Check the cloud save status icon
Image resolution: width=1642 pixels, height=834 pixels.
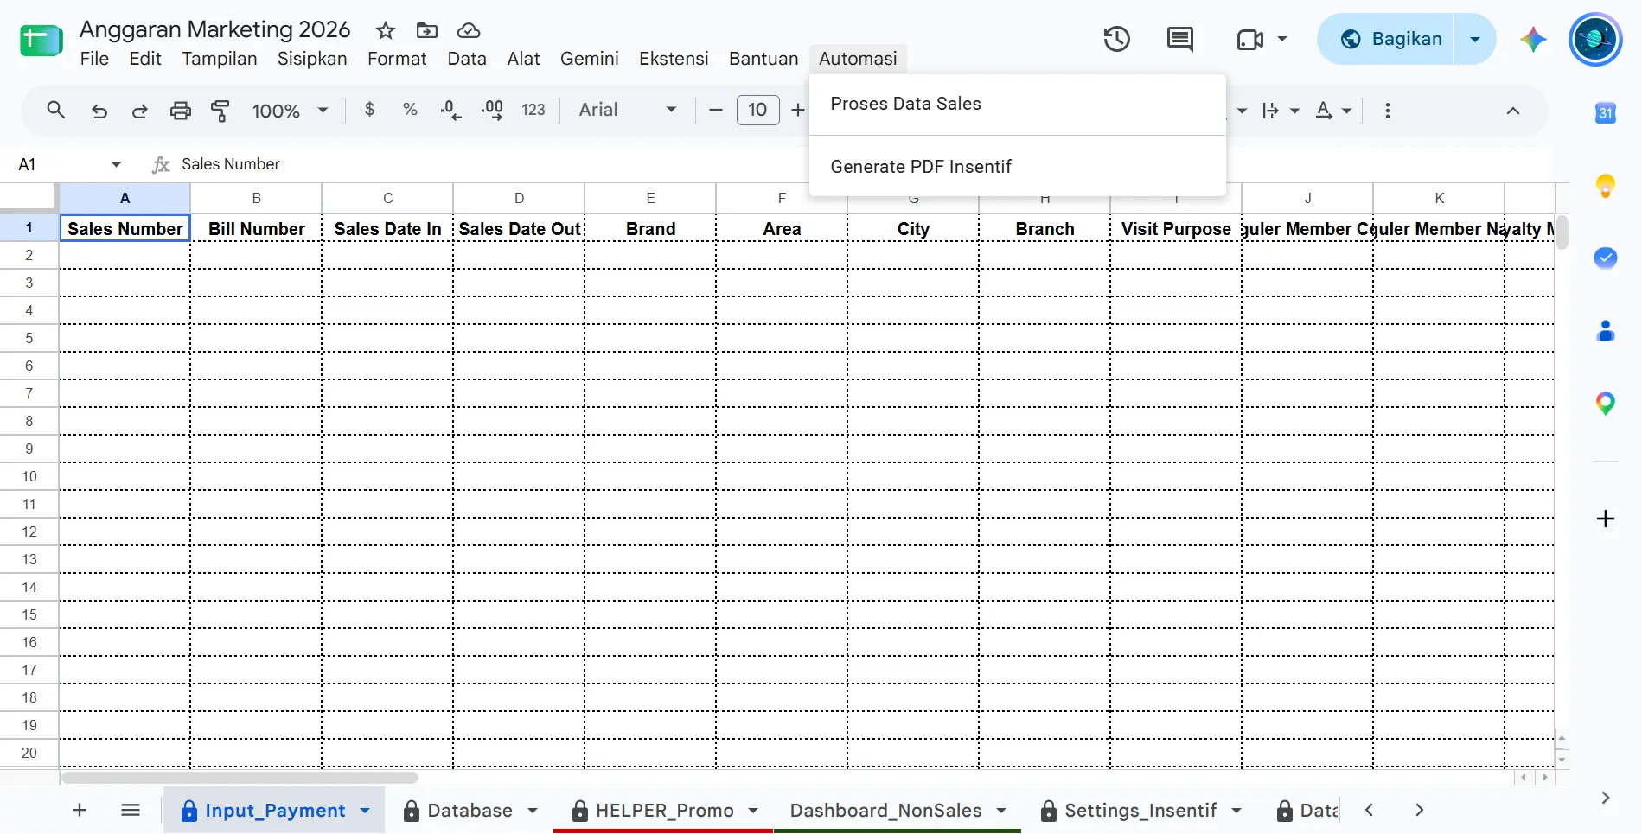[469, 31]
